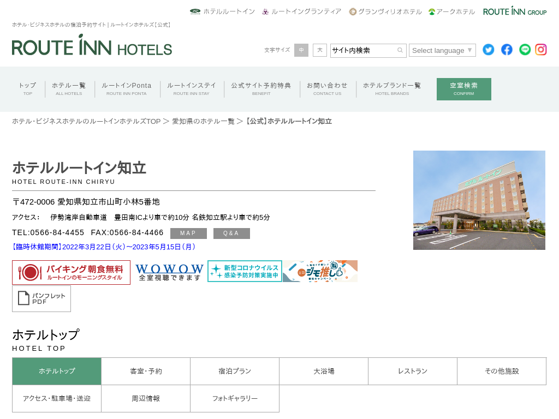Open the Twitter social icon
The width and height of the screenshot is (559, 419).
[489, 50]
